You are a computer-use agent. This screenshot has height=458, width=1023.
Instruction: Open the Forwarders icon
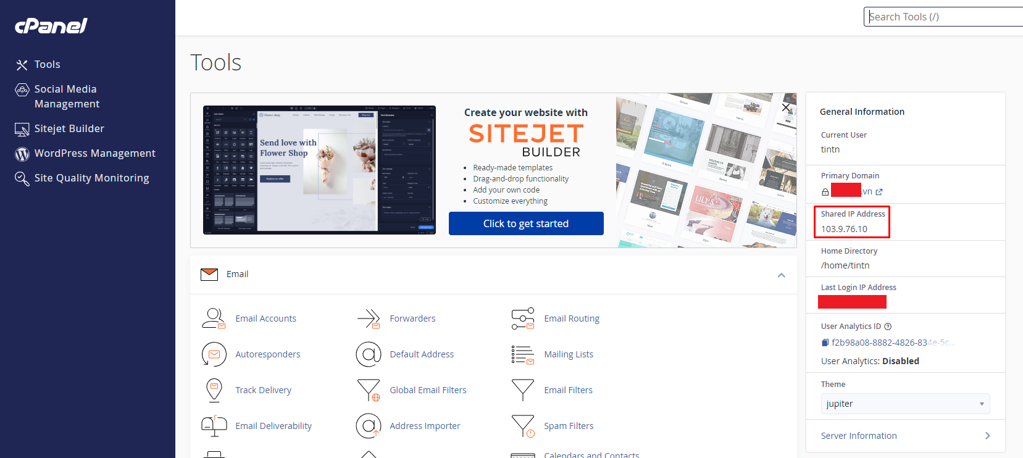369,319
